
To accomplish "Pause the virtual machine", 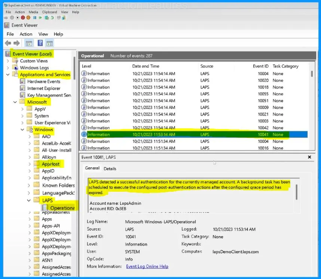I will tap(35, 18).
